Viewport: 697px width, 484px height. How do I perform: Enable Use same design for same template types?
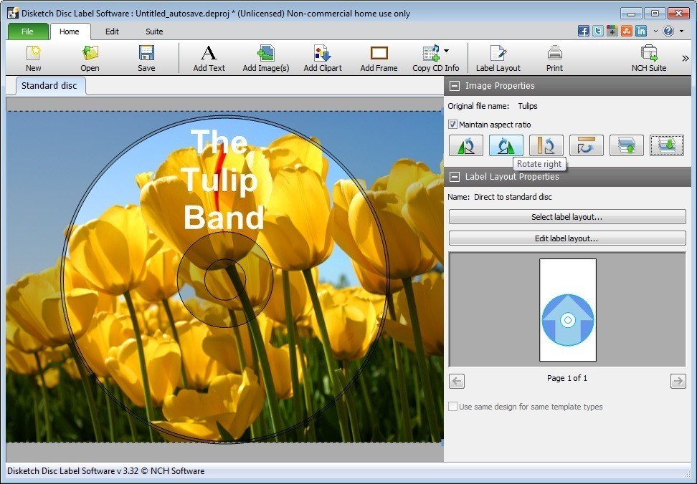(x=452, y=406)
